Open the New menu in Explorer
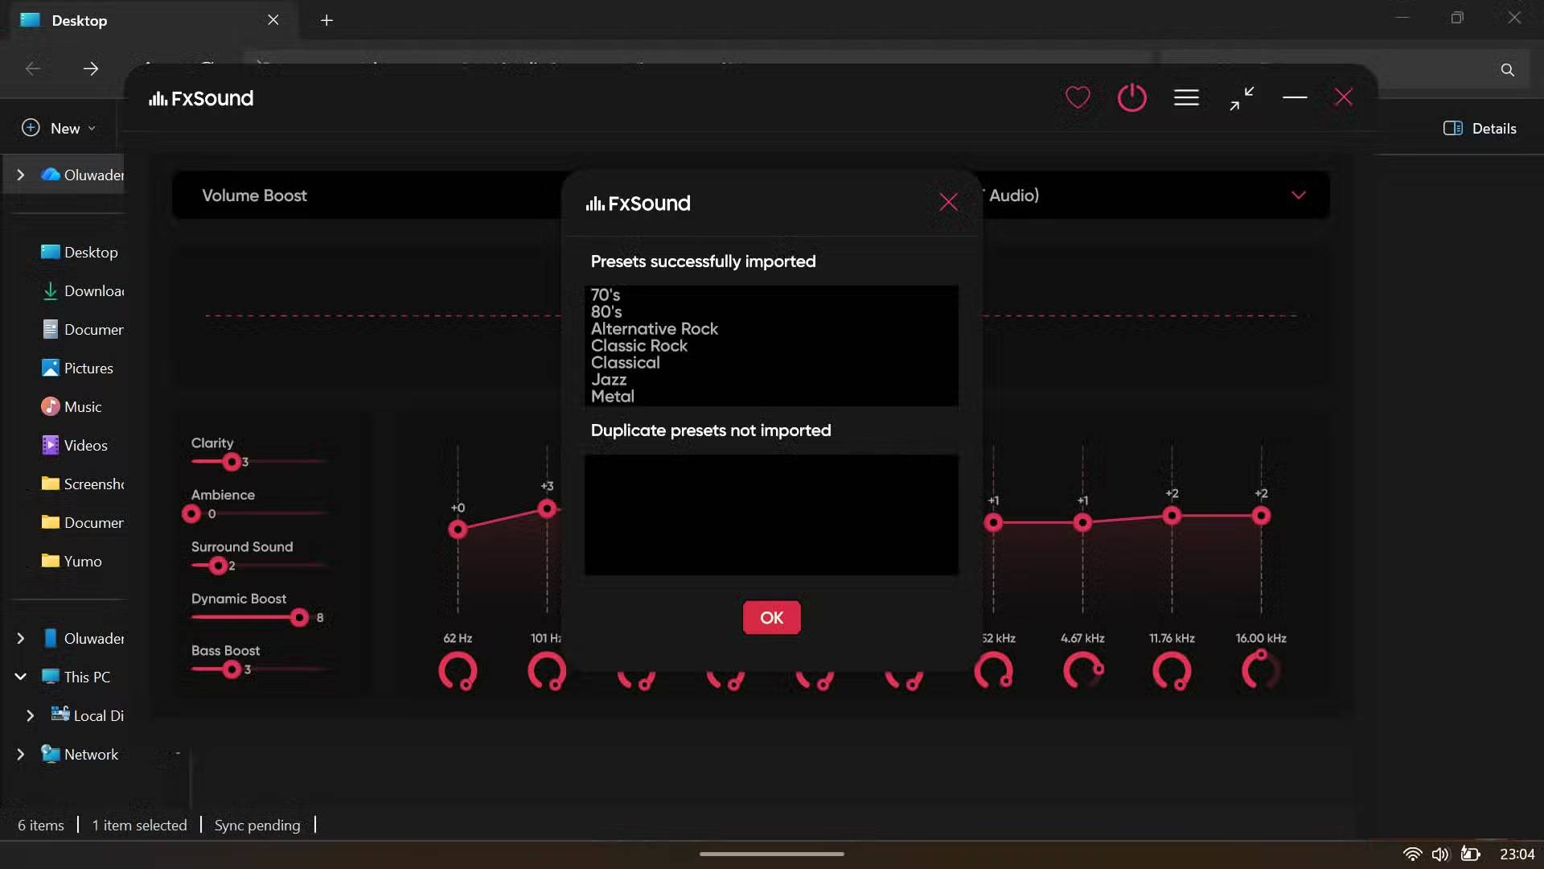Image resolution: width=1544 pixels, height=869 pixels. [59, 128]
